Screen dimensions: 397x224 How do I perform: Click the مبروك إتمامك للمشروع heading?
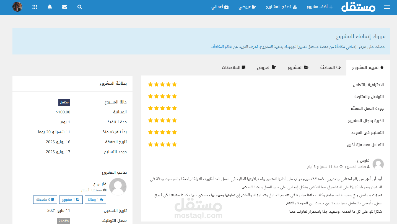361,37
